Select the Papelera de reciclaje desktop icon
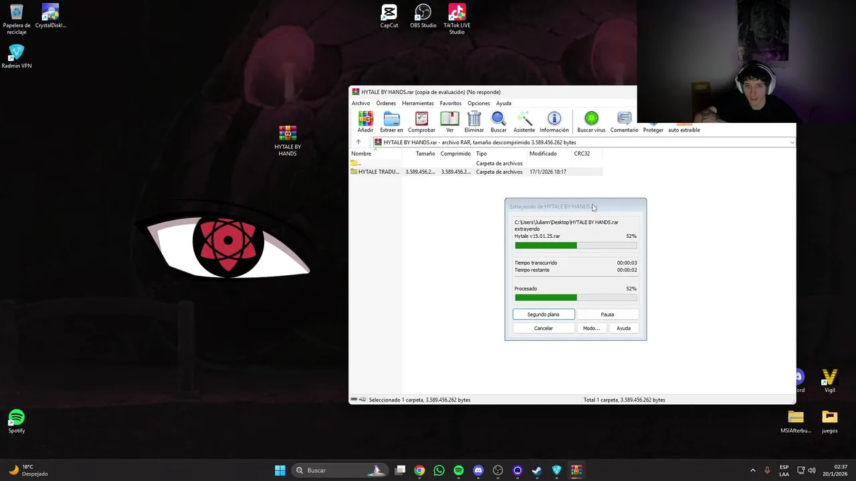 pyautogui.click(x=17, y=19)
